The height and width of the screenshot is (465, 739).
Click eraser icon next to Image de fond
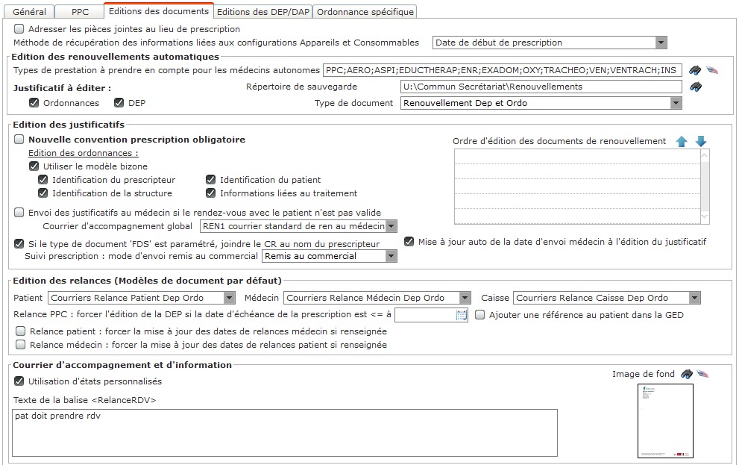[x=702, y=374]
